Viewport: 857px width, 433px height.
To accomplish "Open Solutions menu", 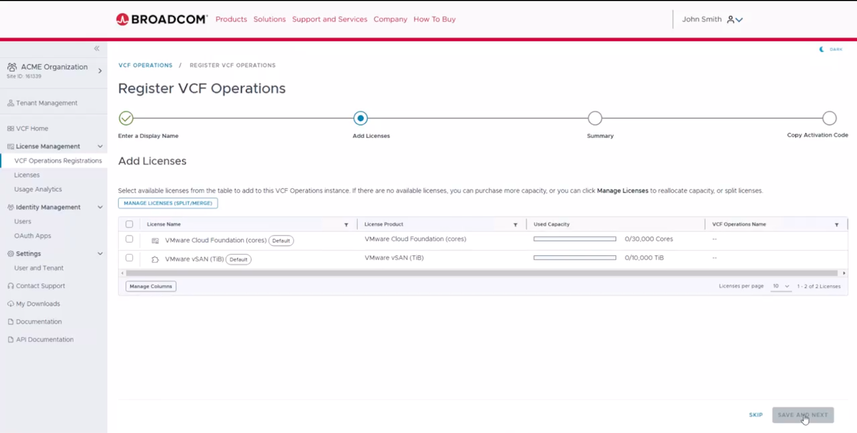I will (x=269, y=19).
